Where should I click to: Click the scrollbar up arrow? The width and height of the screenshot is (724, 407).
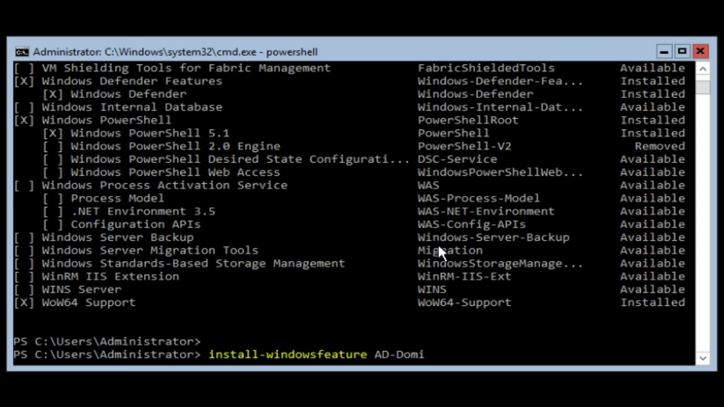[703, 69]
